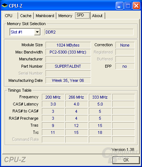Click the CAS# Latency 4.0 cell
The width and height of the screenshot is (142, 167).
pos(76,104)
